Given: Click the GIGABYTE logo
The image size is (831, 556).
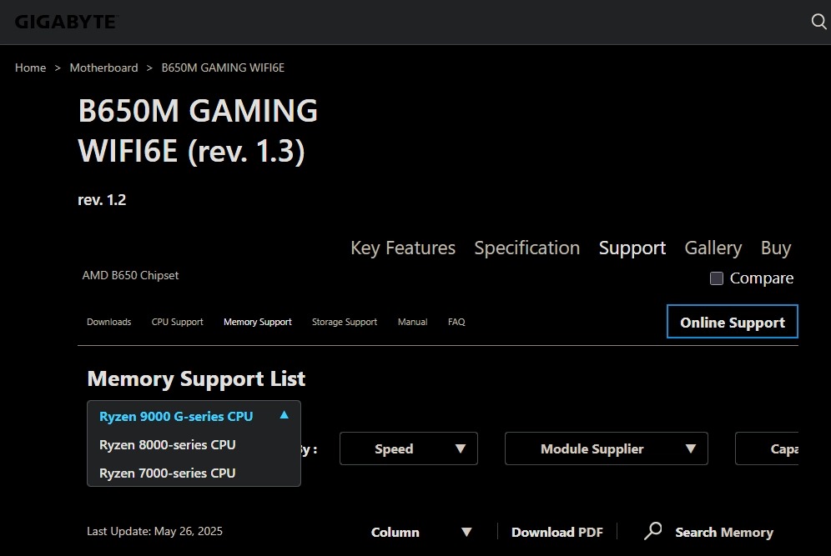Looking at the screenshot, I should click(66, 23).
